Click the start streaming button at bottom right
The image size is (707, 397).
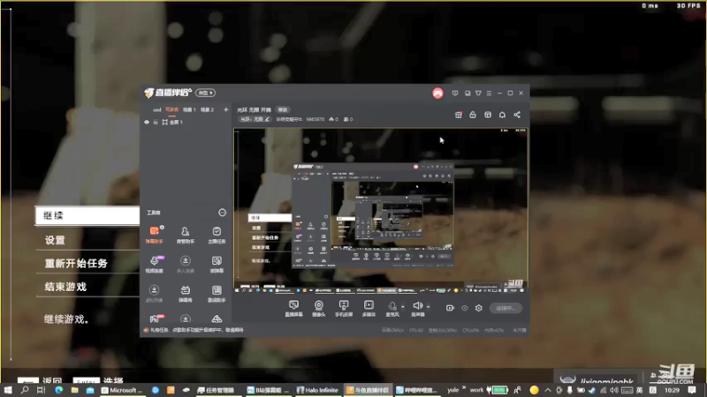tap(506, 308)
